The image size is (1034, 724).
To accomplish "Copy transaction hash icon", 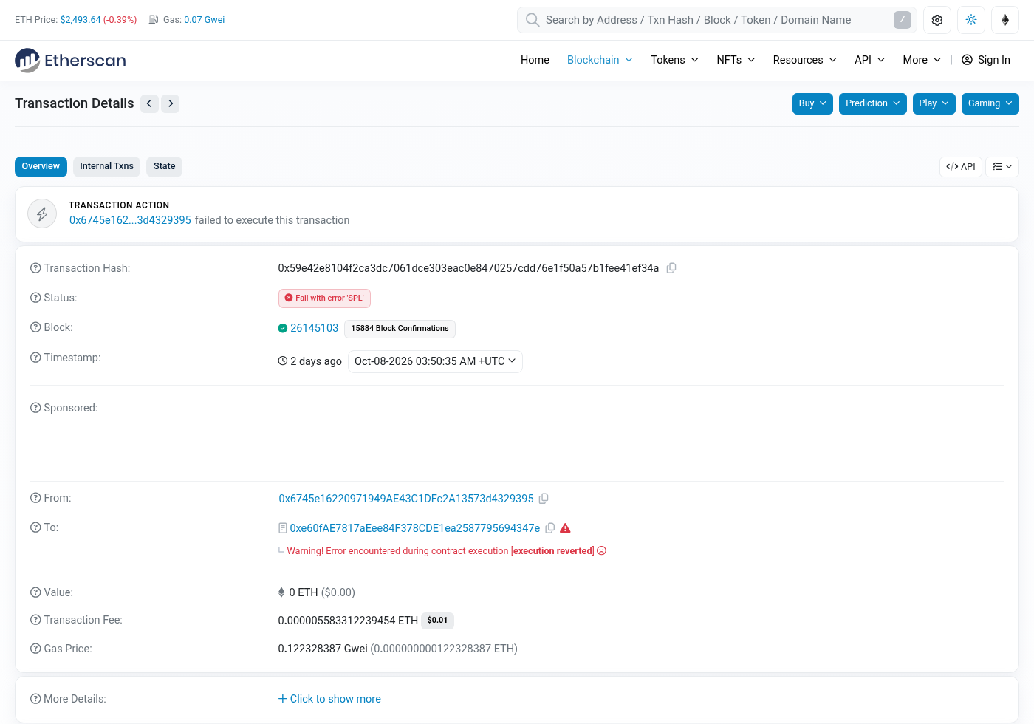I will 671,268.
